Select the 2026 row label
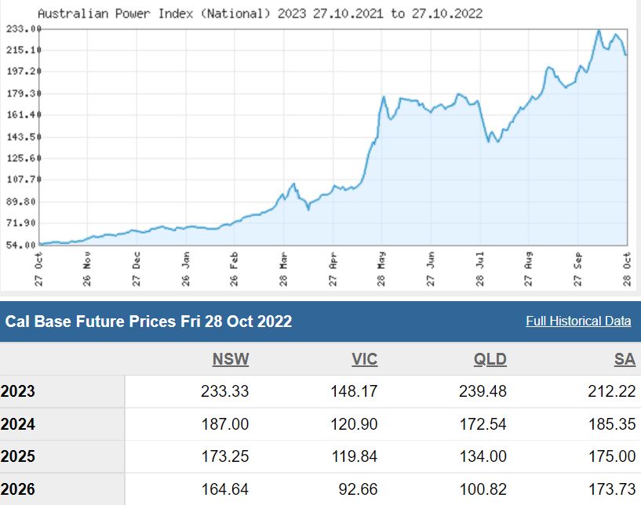The image size is (641, 505). [19, 489]
